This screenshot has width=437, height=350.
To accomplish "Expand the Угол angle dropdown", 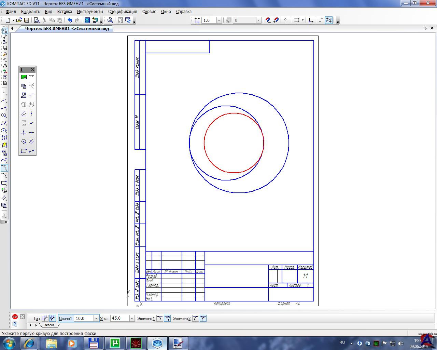I will tap(132, 318).
